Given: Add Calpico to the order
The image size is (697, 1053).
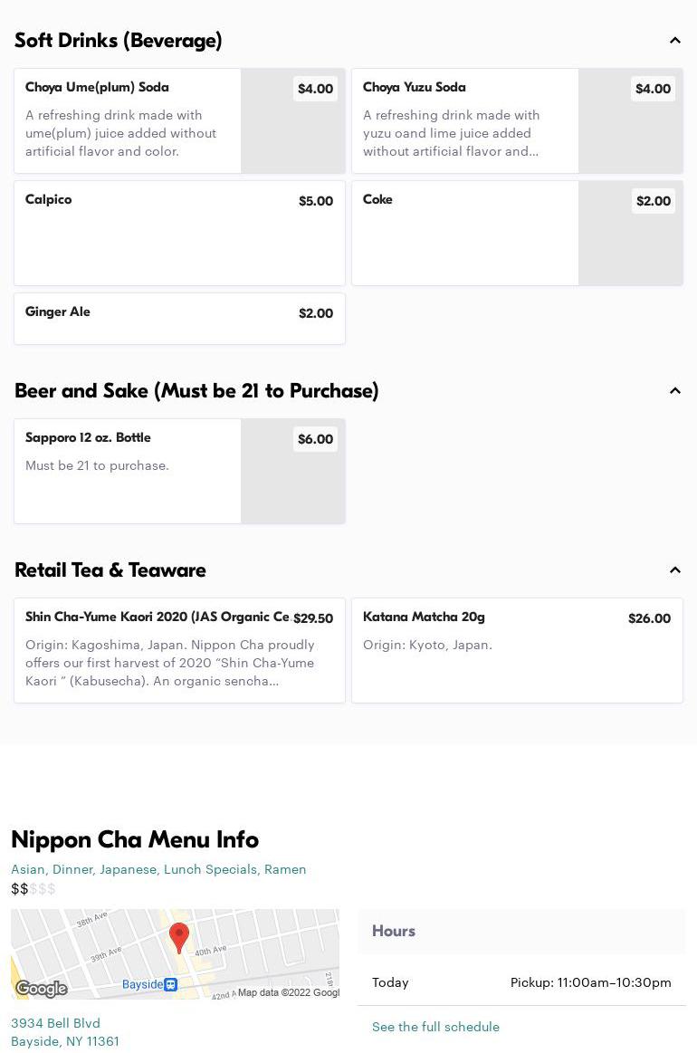Looking at the screenshot, I should click(x=179, y=233).
